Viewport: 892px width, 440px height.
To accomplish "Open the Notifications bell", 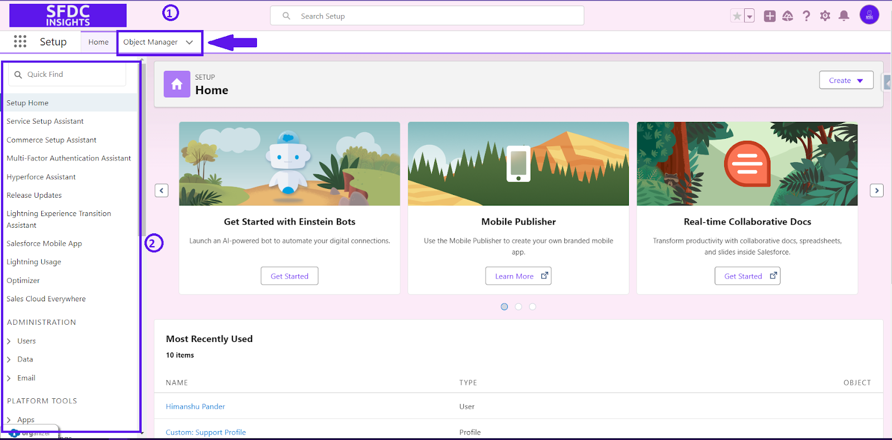I will pyautogui.click(x=844, y=16).
